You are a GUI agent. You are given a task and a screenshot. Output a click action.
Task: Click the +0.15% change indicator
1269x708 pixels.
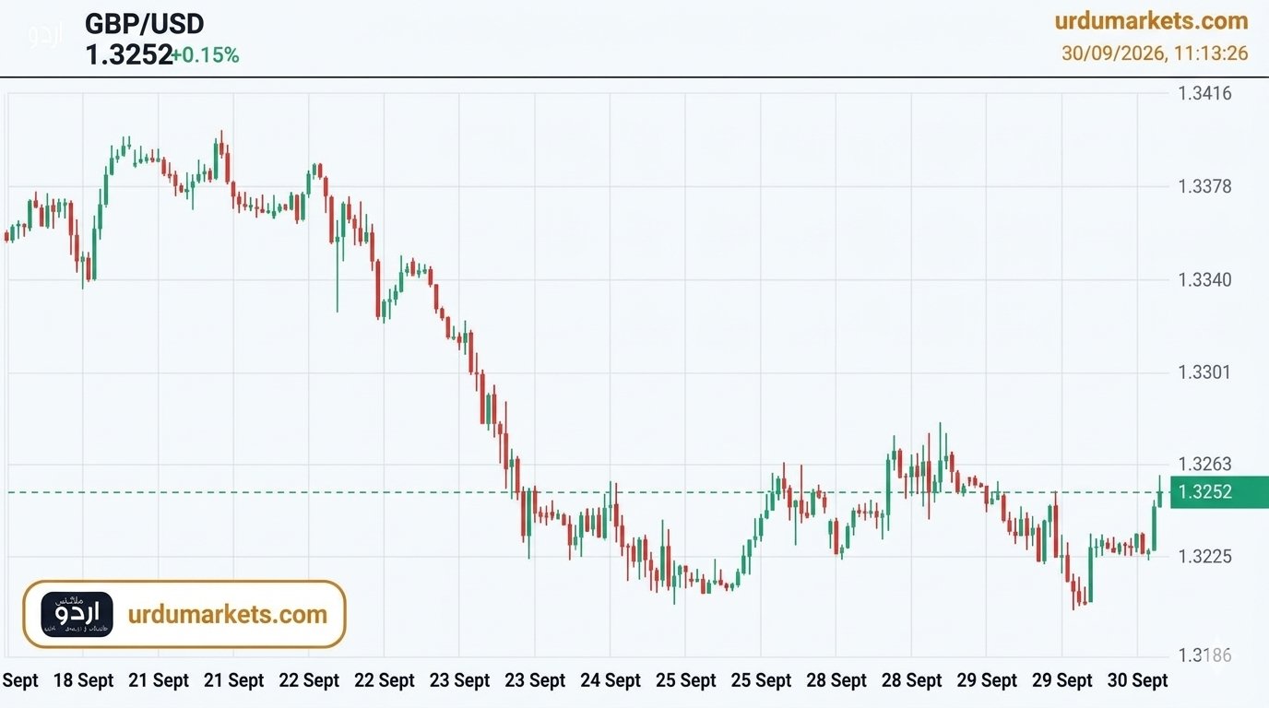[206, 55]
